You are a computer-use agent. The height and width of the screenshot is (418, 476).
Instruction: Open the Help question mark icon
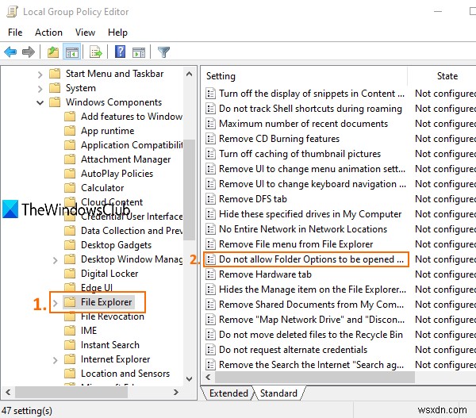coord(121,52)
